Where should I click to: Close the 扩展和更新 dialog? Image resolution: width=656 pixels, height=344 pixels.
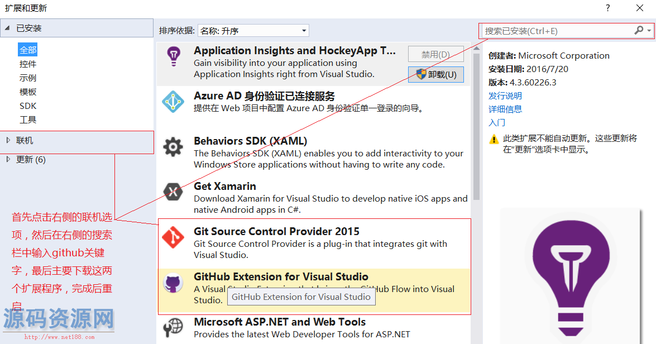640,8
